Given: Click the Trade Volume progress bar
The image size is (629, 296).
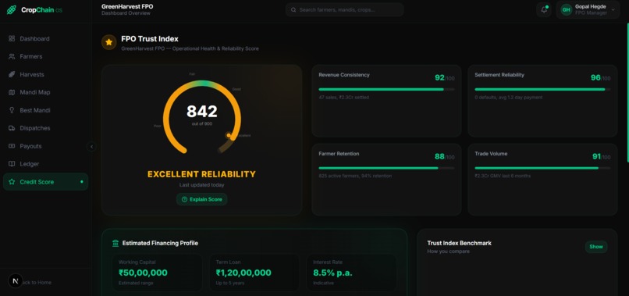Looking at the screenshot, I should coord(542,168).
